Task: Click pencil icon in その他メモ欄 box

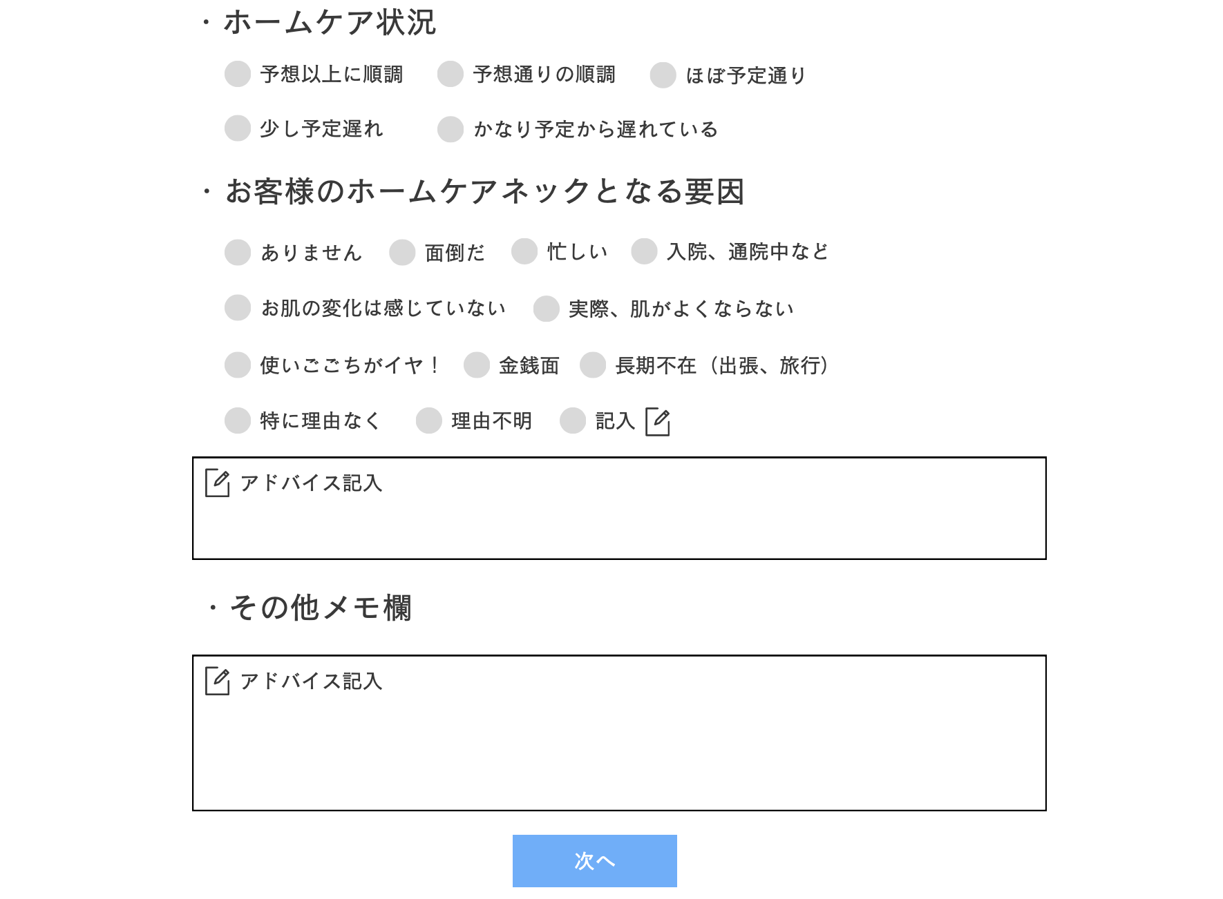Action: point(217,681)
